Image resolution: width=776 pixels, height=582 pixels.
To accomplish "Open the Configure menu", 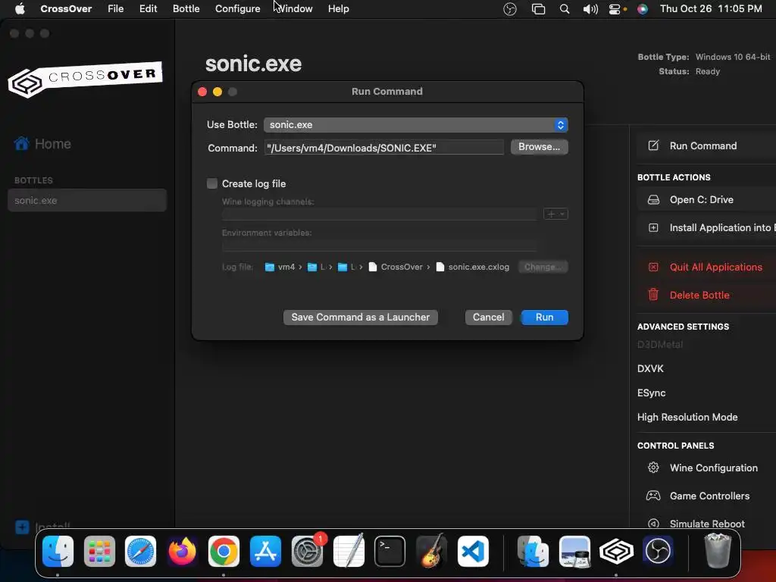I will tap(237, 9).
